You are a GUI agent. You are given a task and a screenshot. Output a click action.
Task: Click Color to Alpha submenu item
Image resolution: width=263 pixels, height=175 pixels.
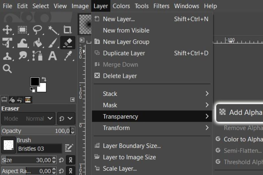coord(239,139)
